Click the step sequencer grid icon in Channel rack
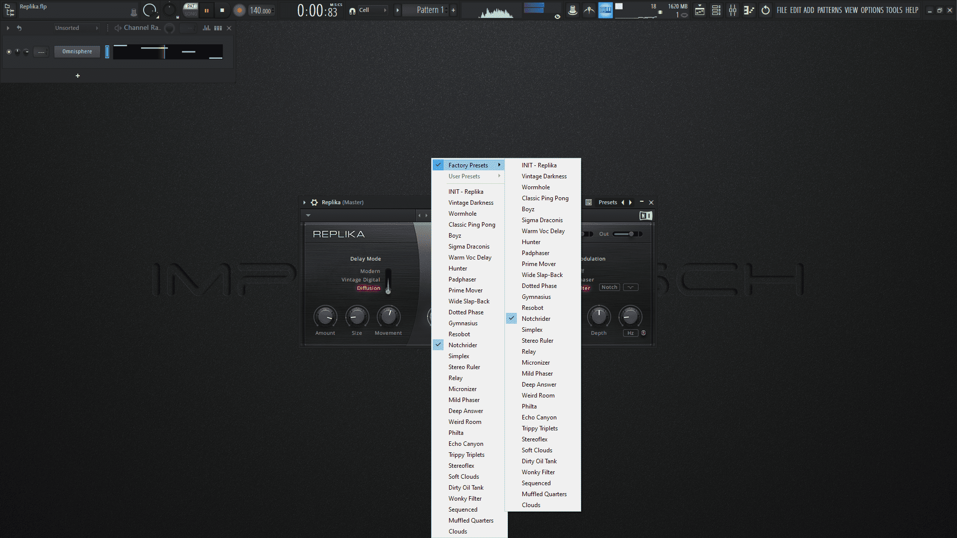This screenshot has height=538, width=957. 218,28
